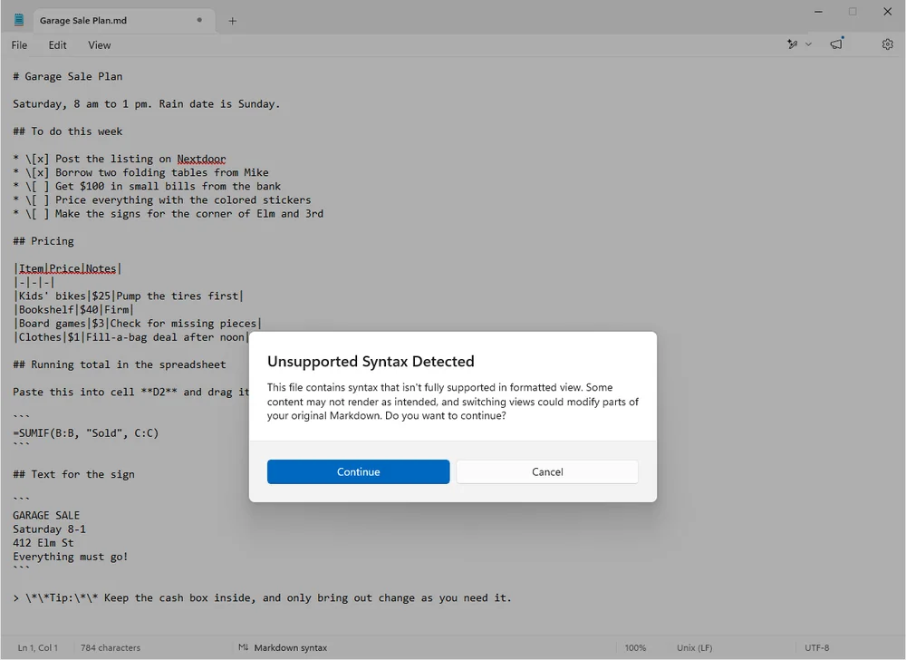Click the 'Saturday, 8 am to 1 pm' line
906x660 pixels.
click(x=146, y=104)
